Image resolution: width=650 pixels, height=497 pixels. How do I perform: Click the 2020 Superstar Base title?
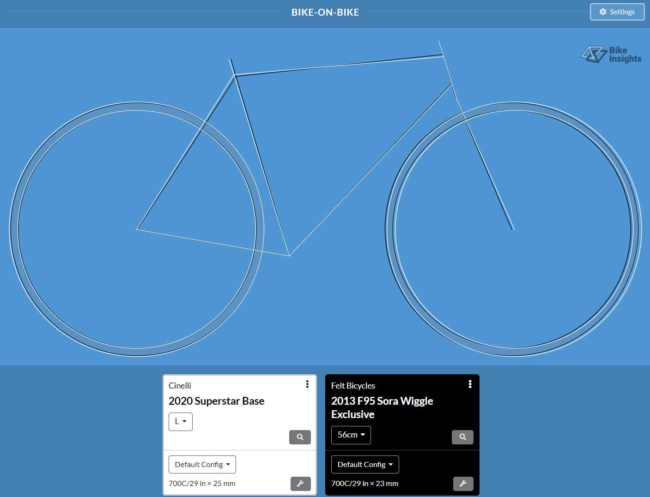pyautogui.click(x=217, y=401)
